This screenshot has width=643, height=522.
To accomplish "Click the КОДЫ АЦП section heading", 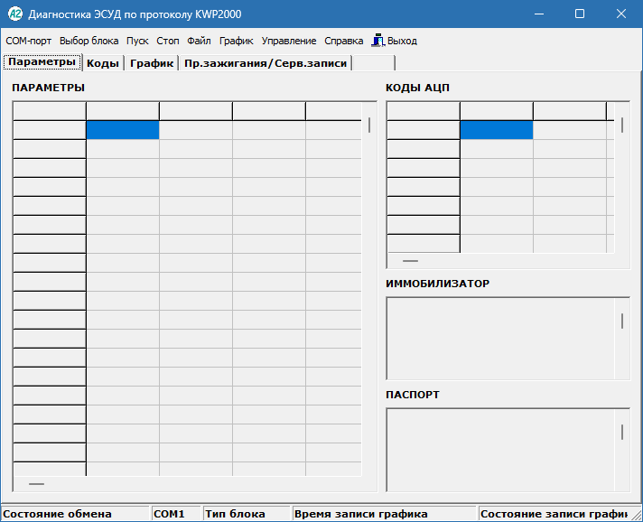I will tap(417, 88).
